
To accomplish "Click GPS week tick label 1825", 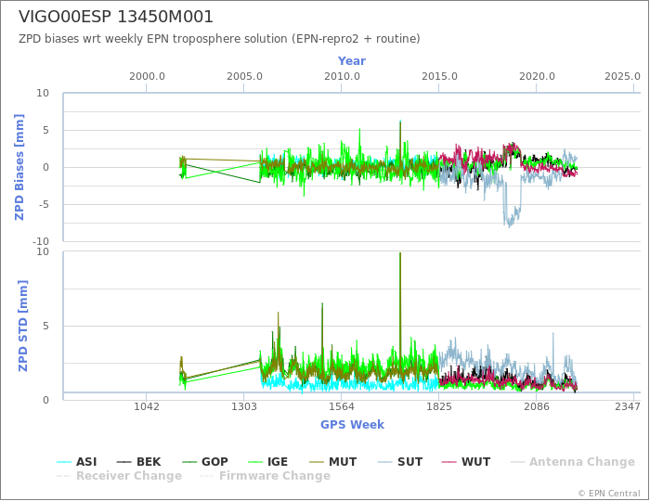I will [x=439, y=407].
